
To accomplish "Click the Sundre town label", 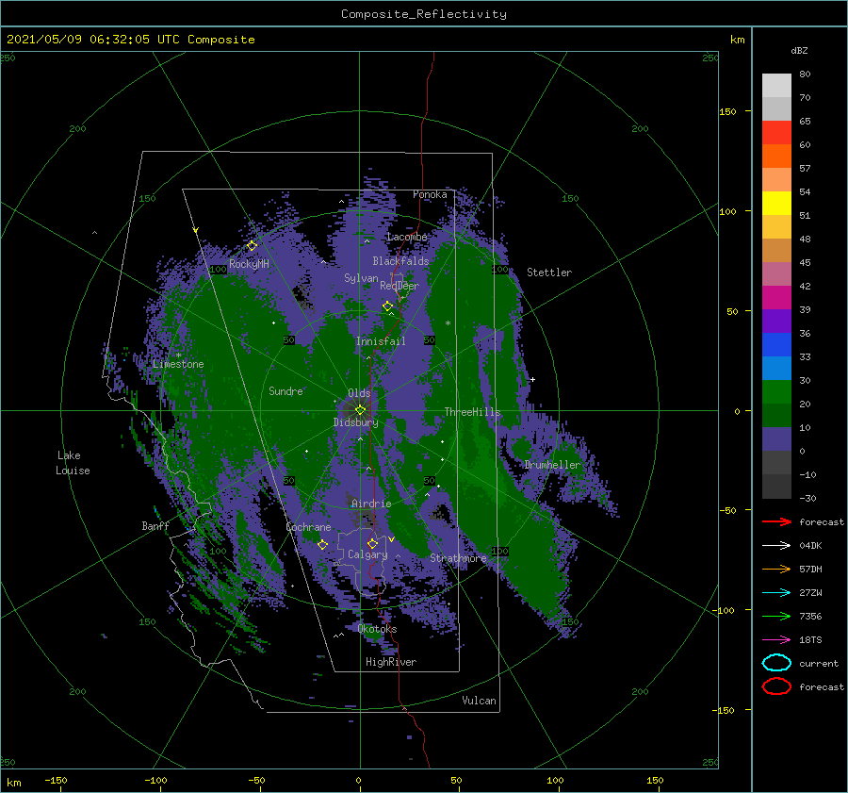I will [x=285, y=390].
